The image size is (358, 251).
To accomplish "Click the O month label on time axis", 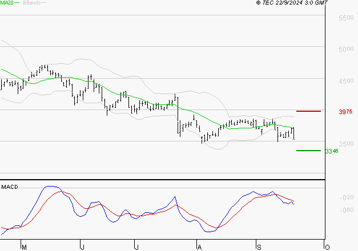I will [x=327, y=248].
